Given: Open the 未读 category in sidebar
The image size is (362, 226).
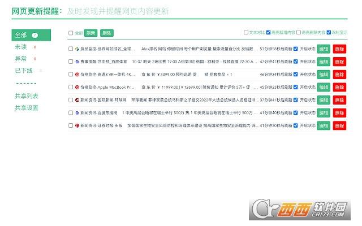Looking at the screenshot, I should [x=21, y=47].
